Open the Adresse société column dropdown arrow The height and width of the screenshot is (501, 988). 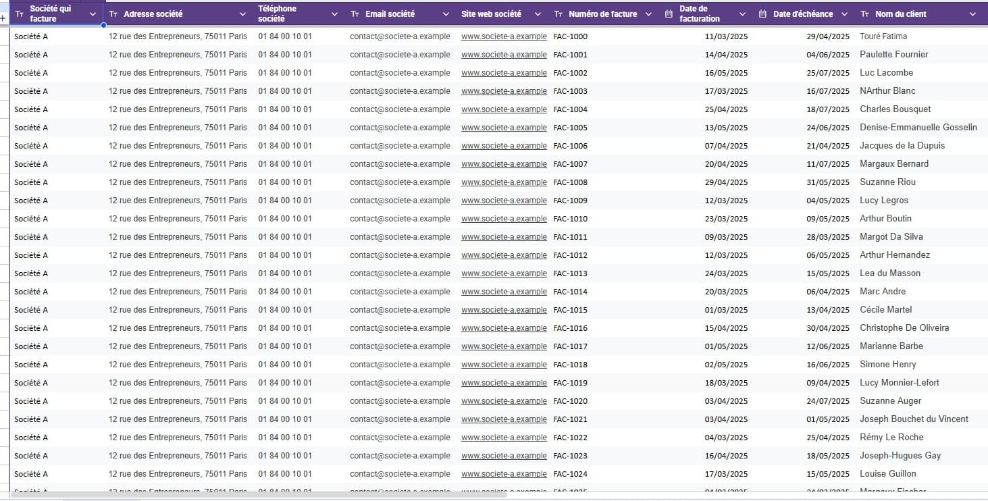click(x=243, y=14)
